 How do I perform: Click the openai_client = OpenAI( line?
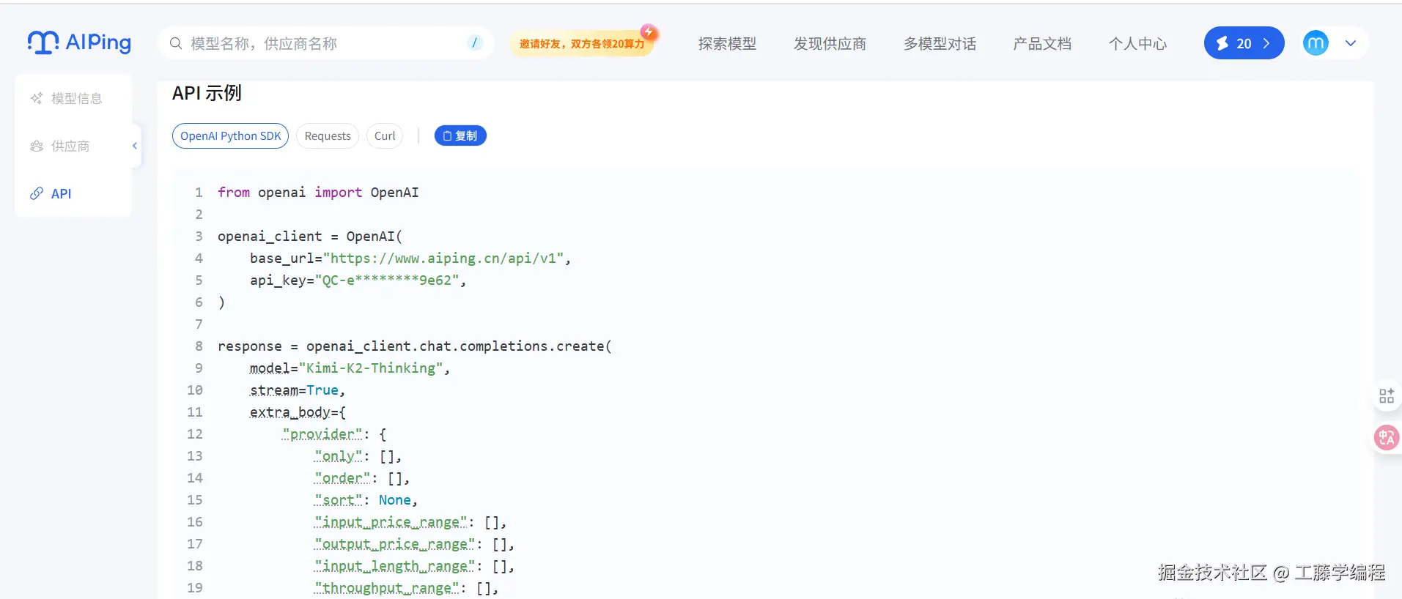click(x=310, y=237)
